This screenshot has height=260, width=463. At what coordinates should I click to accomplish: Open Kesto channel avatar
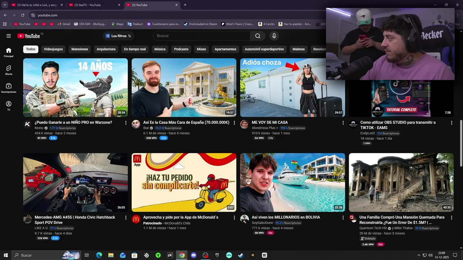(27, 124)
